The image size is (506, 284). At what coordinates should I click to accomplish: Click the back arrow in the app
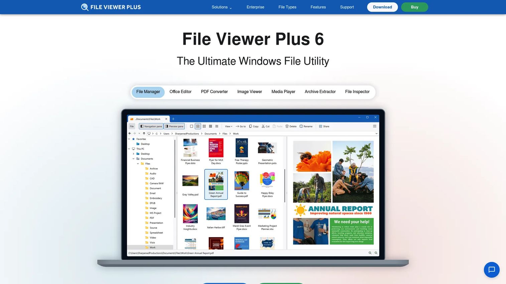pyautogui.click(x=130, y=133)
